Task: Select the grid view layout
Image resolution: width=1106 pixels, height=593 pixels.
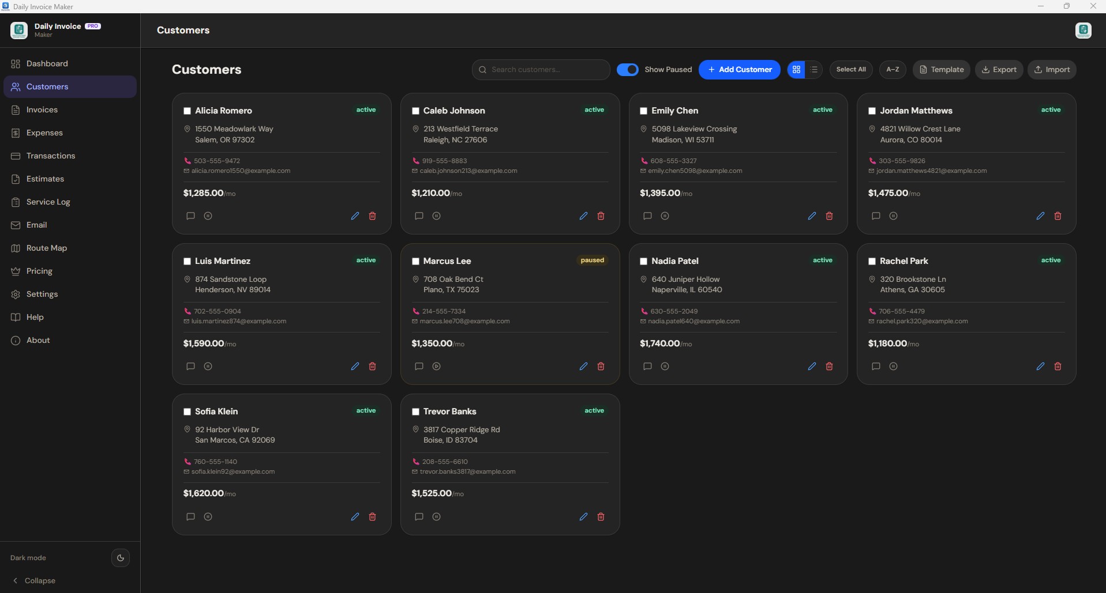Action: coord(796,70)
